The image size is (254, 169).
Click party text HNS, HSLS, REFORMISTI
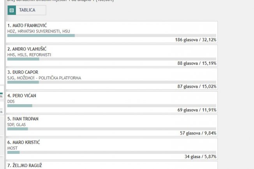click(x=29, y=55)
